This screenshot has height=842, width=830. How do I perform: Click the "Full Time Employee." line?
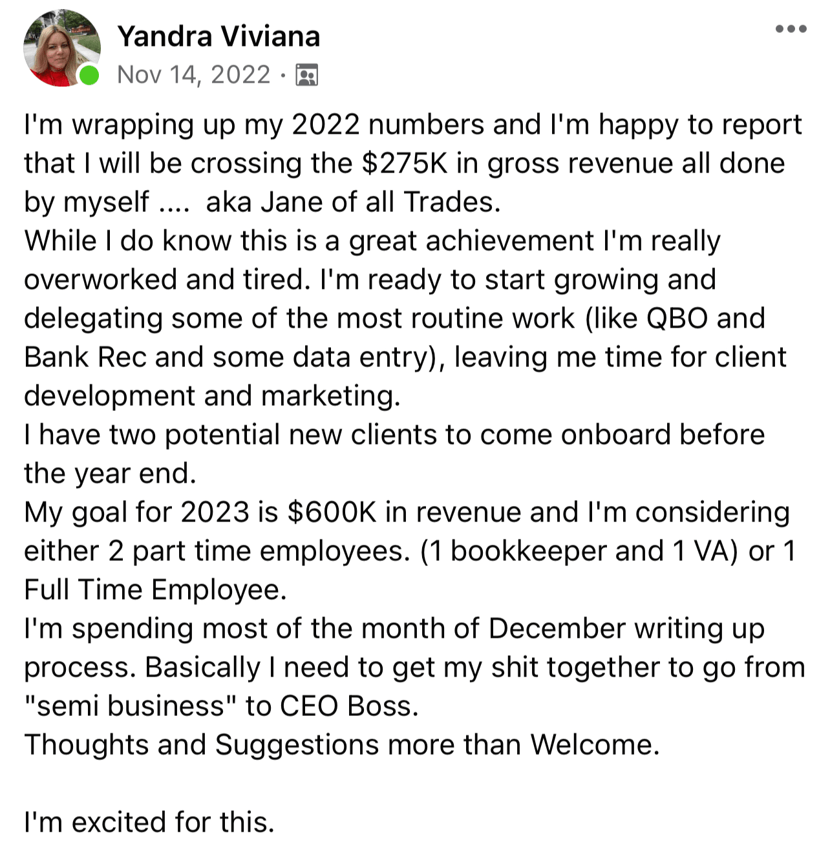pyautogui.click(x=155, y=590)
